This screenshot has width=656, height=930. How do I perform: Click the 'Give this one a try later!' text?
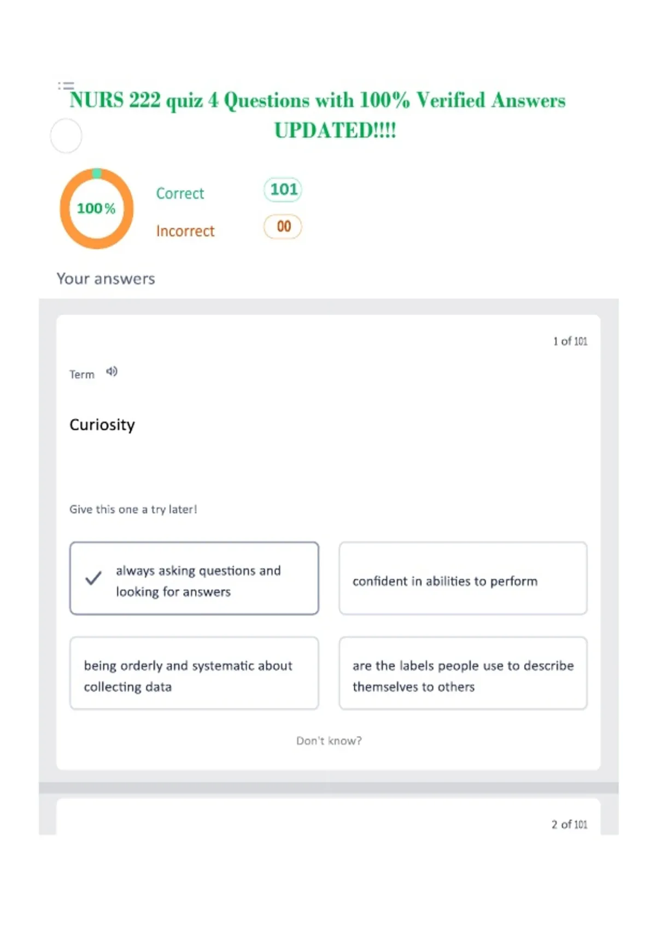click(x=133, y=509)
